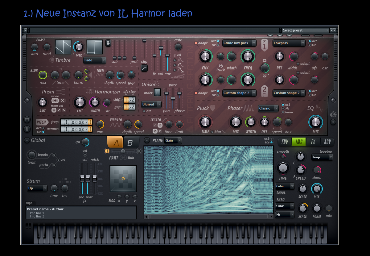Image resolution: width=370 pixels, height=256 pixels.
Task: Enable the Global legato toggle
Action: click(54, 155)
